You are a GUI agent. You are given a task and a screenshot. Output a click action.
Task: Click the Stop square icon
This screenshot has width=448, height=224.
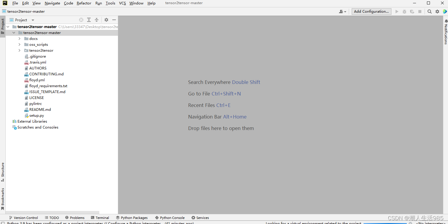(x=420, y=12)
